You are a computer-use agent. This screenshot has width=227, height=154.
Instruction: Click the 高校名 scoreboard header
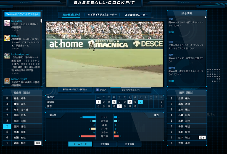(x=51, y=97)
